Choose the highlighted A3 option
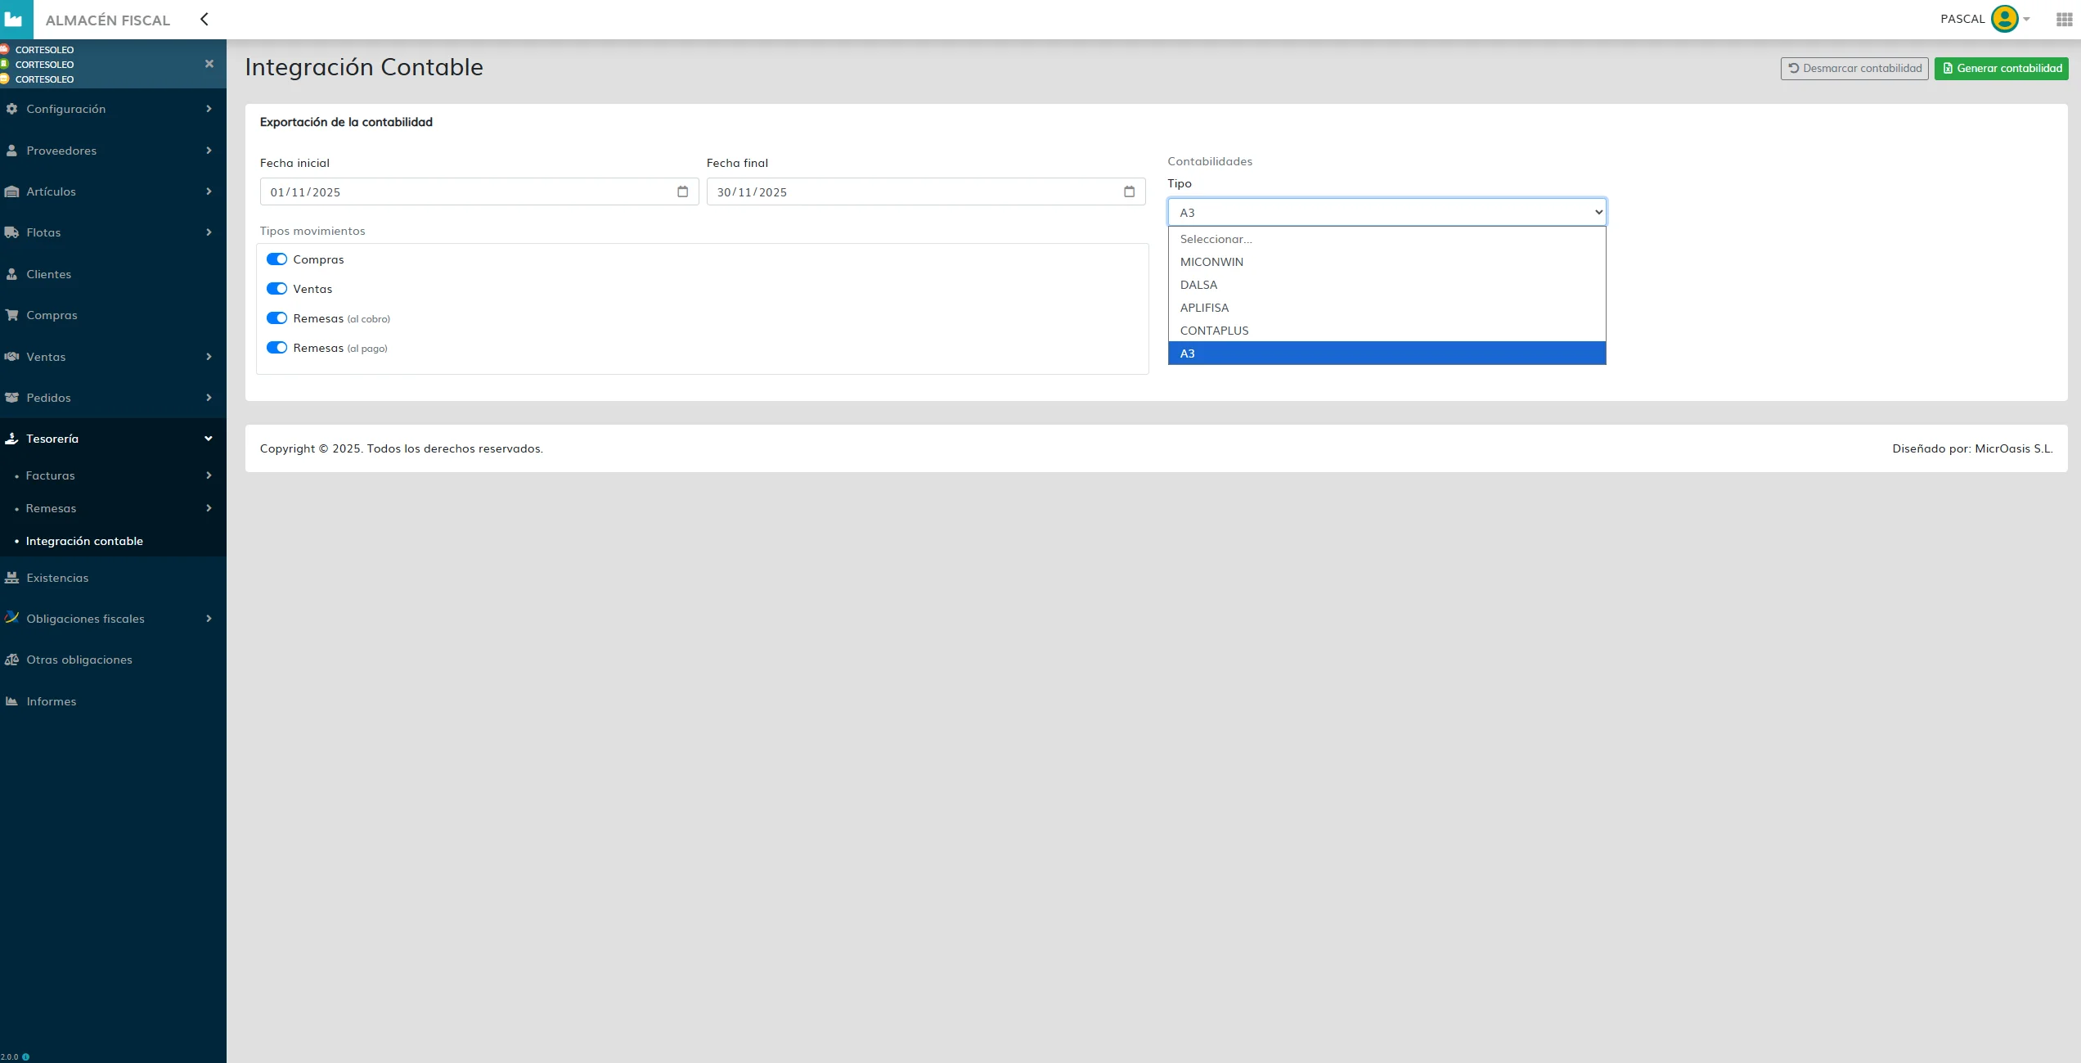This screenshot has width=2081, height=1063. pos(1387,354)
